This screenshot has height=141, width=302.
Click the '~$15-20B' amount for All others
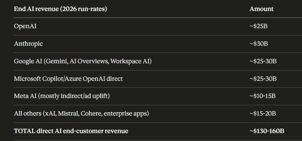coord(263,113)
